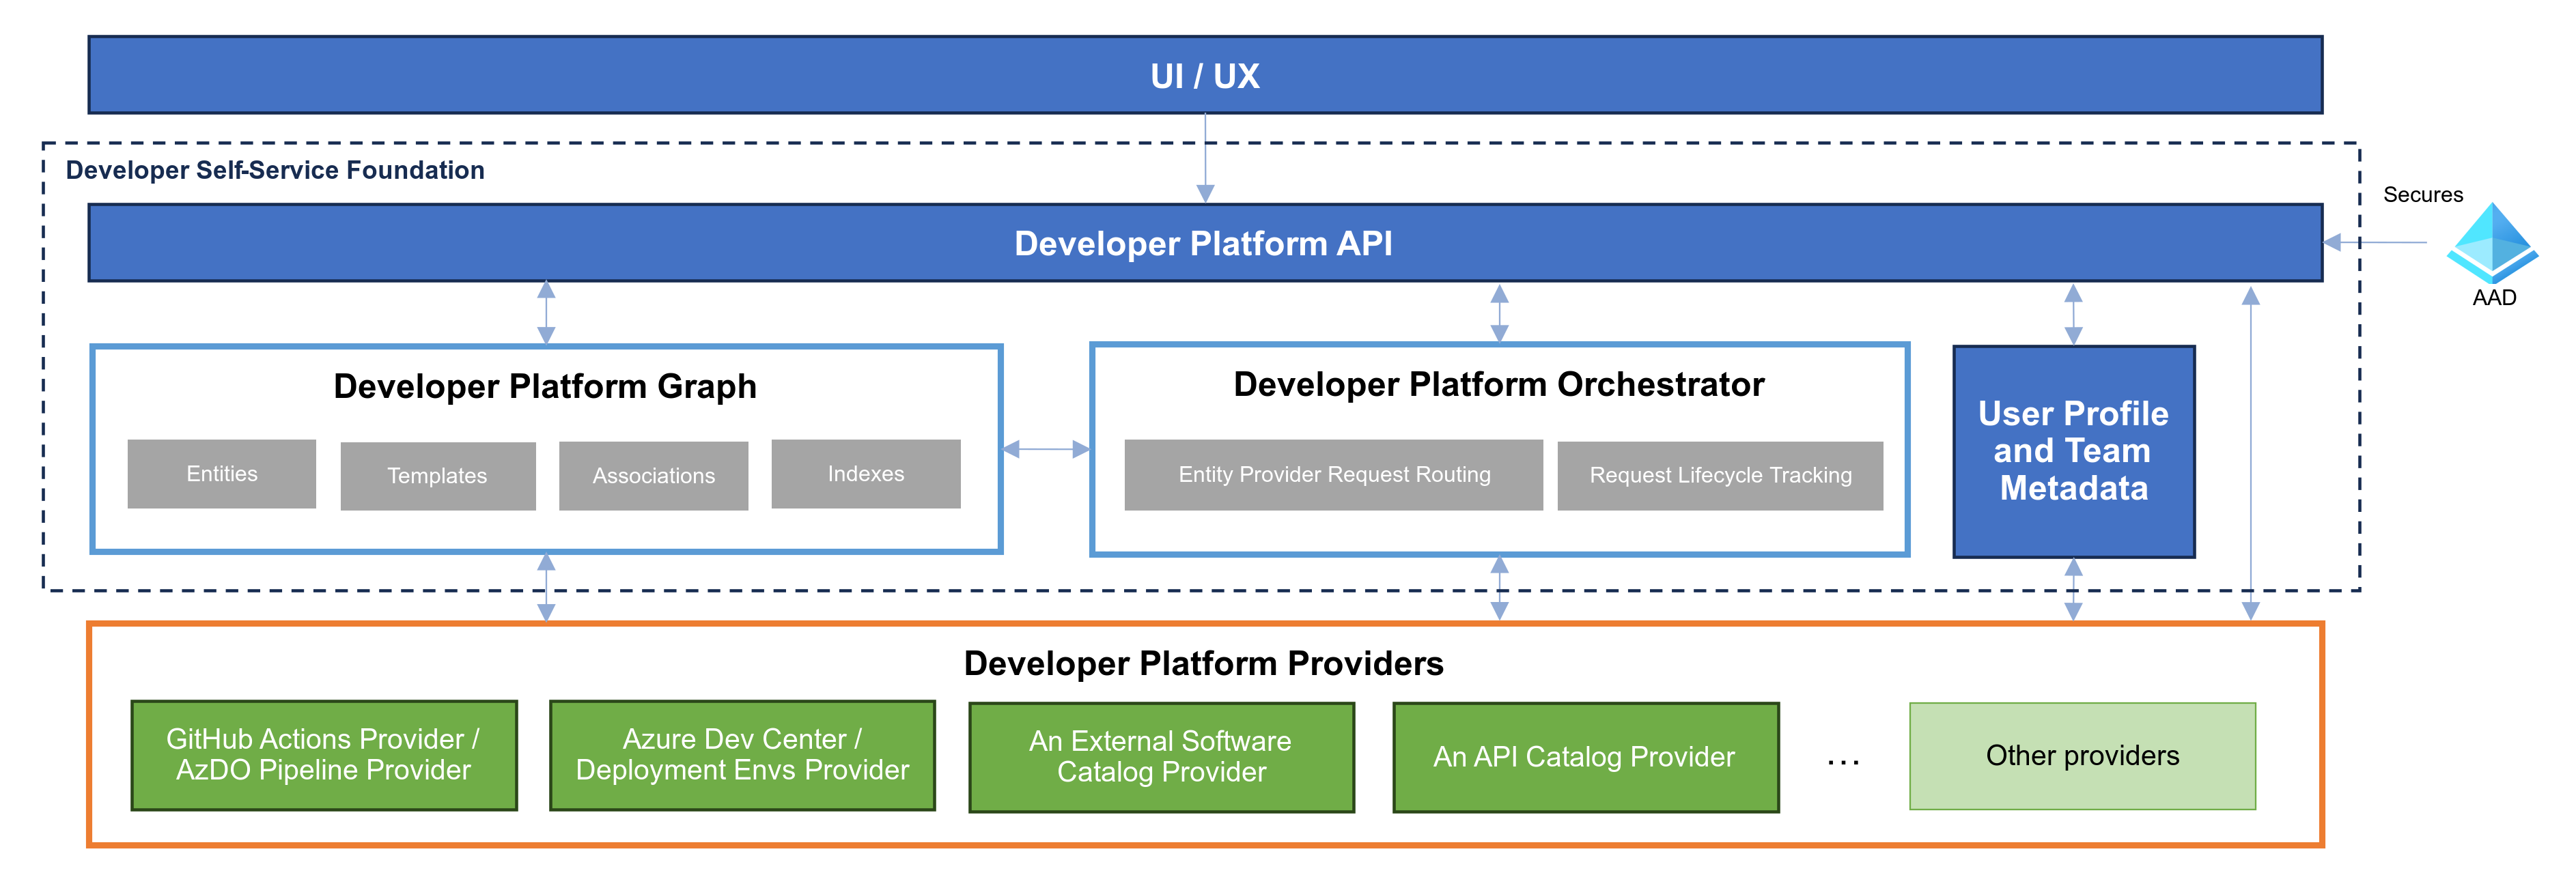
Task: Expand the Developer Self-Service Foundation dashed container
Action: tap(273, 170)
